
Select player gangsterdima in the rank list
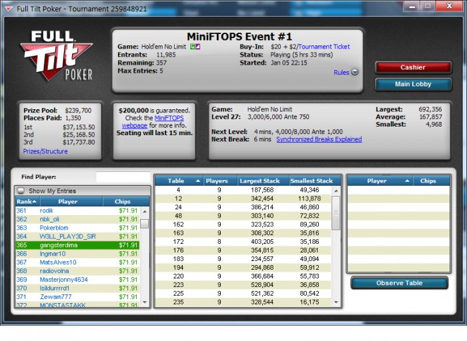click(77, 245)
